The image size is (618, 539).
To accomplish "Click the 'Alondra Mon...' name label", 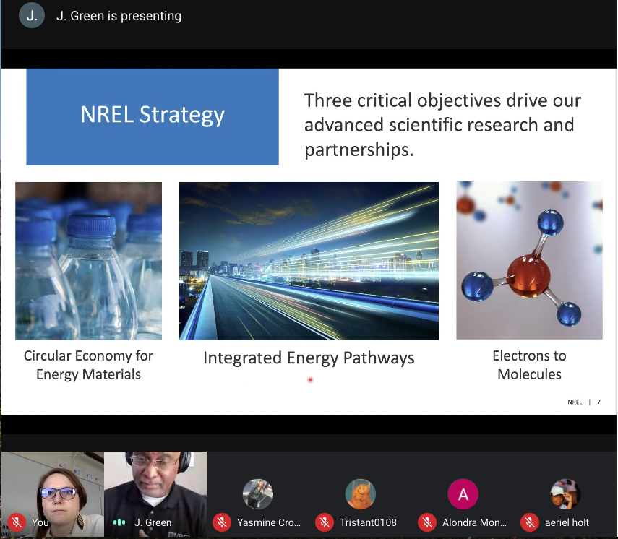I will 474,522.
